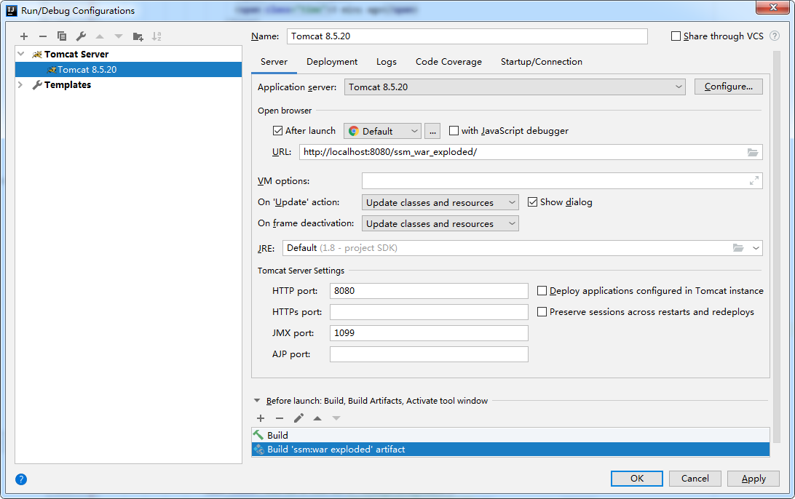Screen dimensions: 795x499
Task: Enable Deploy applications configured in Tomcat instance
Action: tap(542, 291)
